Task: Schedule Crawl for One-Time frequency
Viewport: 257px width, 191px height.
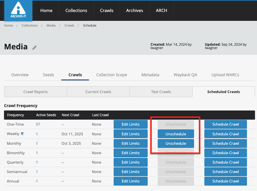Action: tap(226, 124)
